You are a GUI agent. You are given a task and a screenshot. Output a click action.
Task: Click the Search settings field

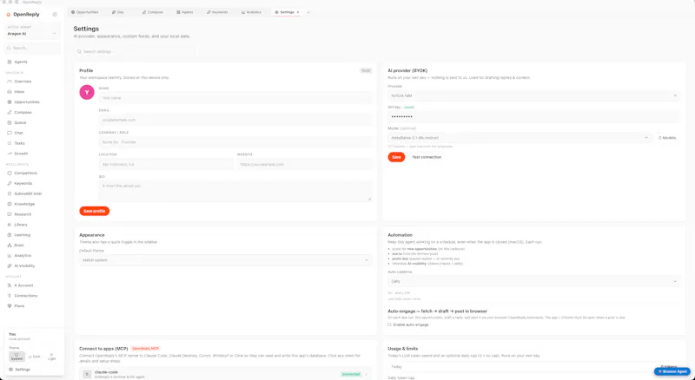136,52
